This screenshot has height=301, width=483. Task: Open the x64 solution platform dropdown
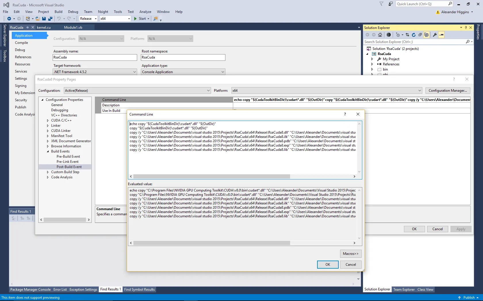click(x=115, y=19)
